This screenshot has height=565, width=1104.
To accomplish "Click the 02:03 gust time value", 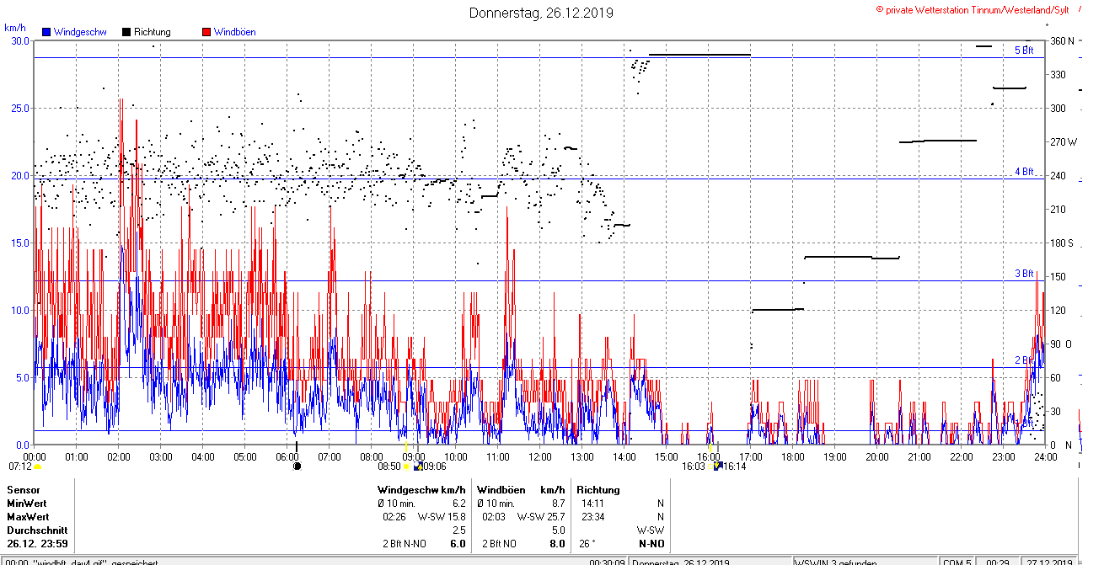I will pyautogui.click(x=494, y=516).
